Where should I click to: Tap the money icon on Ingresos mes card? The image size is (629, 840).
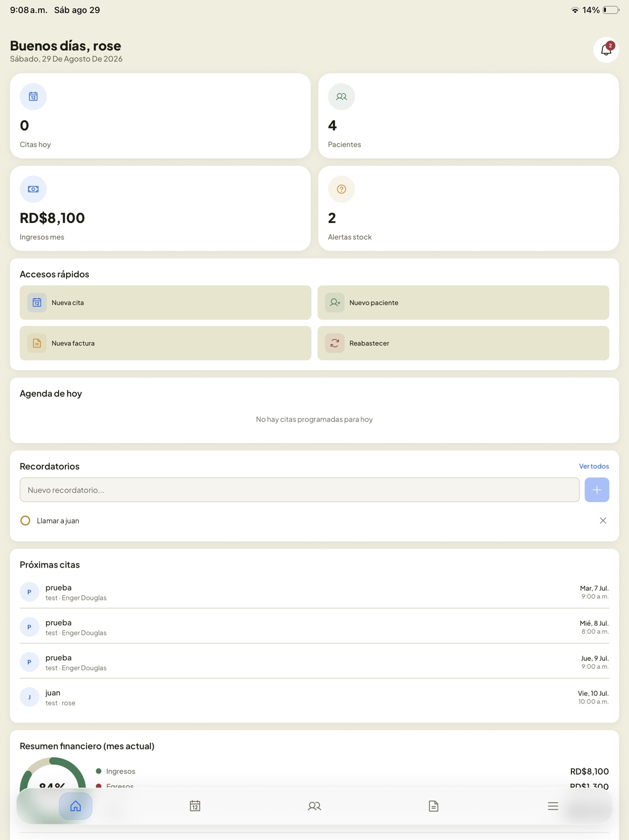(33, 189)
